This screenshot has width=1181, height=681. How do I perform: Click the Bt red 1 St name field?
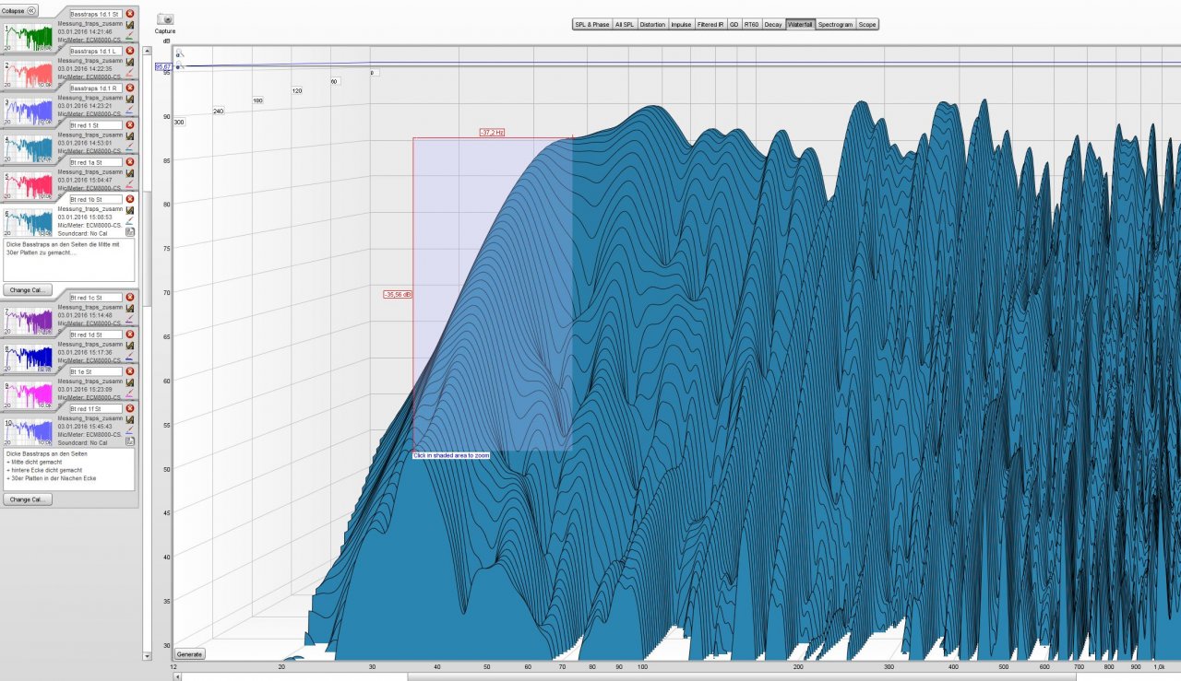(96, 125)
